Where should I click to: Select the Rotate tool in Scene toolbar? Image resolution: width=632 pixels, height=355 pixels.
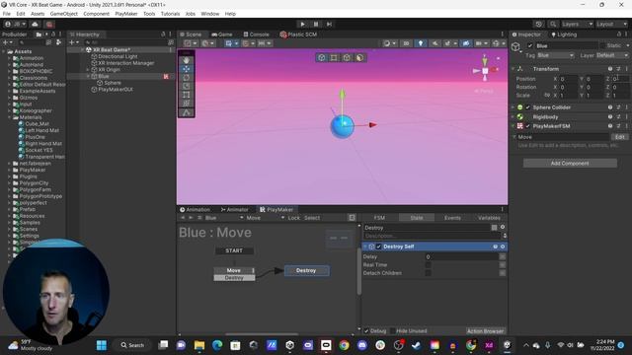click(187, 77)
